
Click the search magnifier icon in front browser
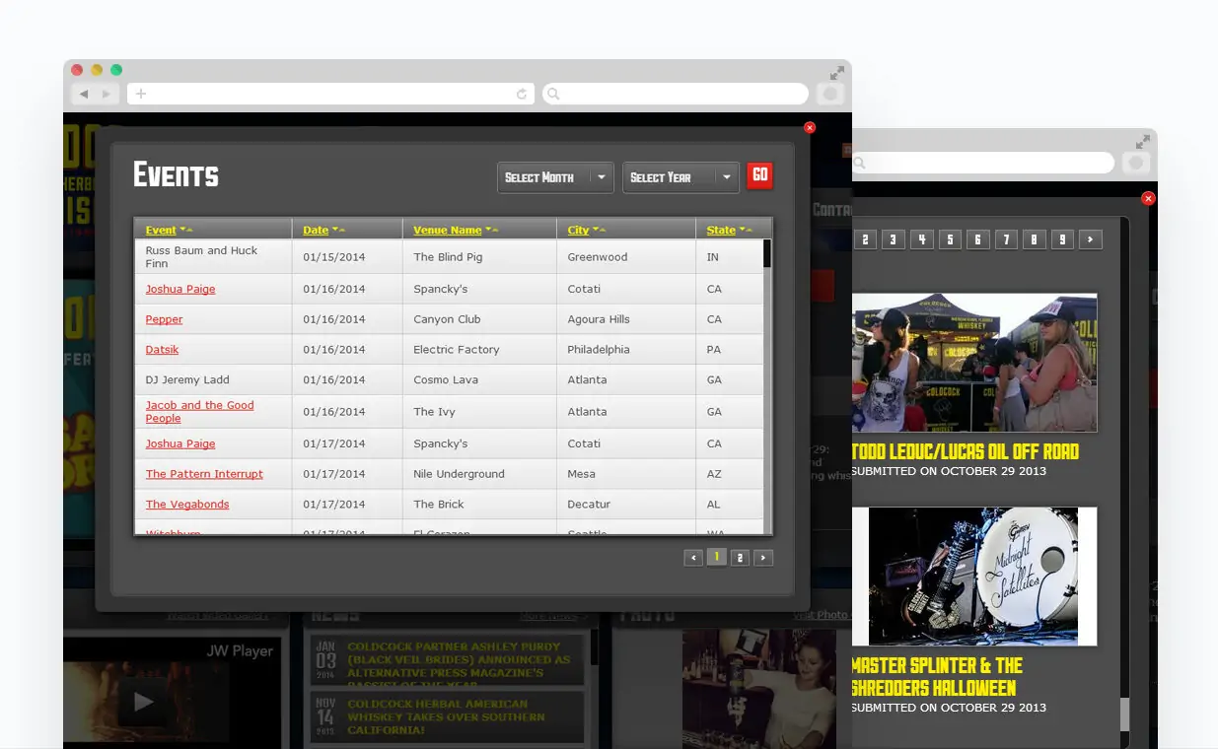(553, 94)
